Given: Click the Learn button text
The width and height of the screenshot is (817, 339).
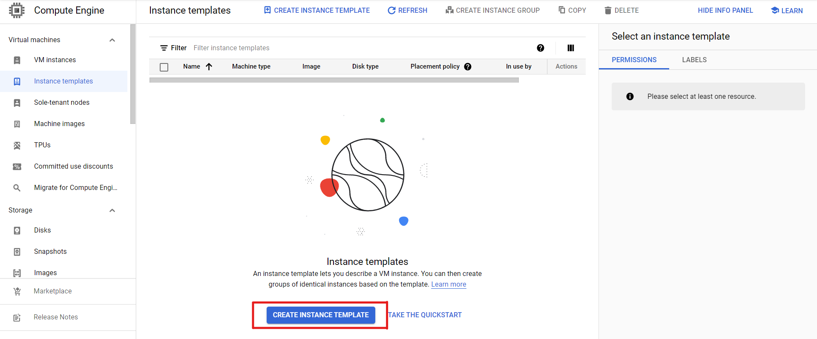Looking at the screenshot, I should [792, 11].
